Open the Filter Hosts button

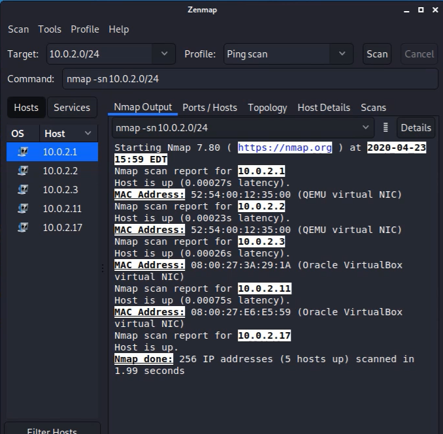coord(52,428)
